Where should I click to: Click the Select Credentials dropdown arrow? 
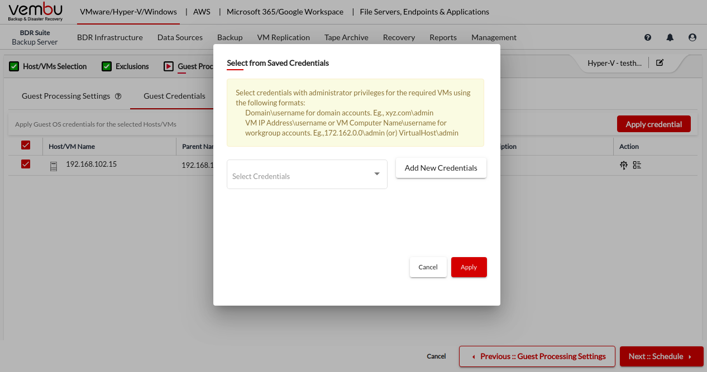[x=376, y=174]
